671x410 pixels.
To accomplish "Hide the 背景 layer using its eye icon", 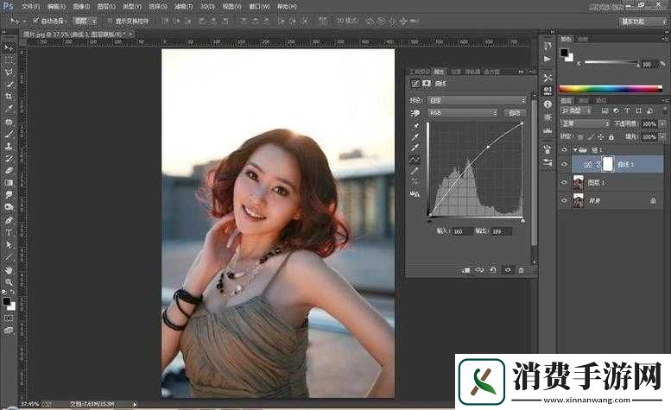I will point(564,200).
